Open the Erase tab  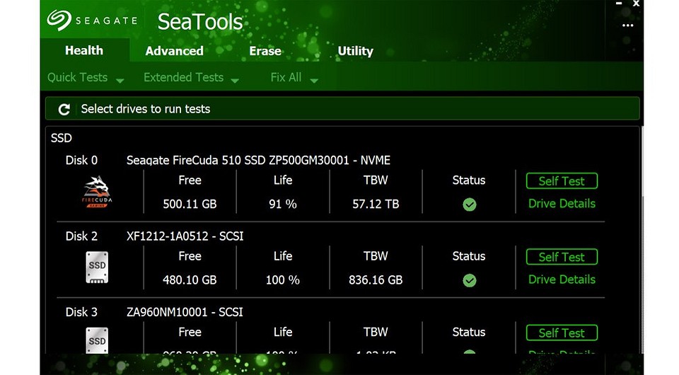click(x=265, y=51)
